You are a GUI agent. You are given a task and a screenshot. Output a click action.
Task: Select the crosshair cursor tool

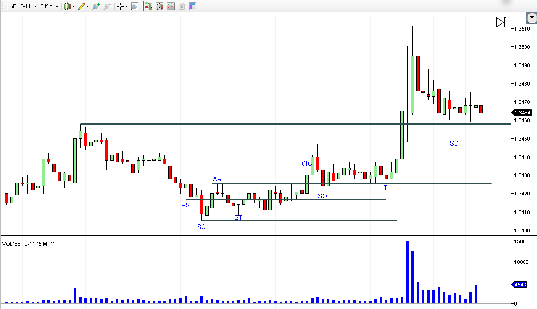pyautogui.click(x=120, y=6)
